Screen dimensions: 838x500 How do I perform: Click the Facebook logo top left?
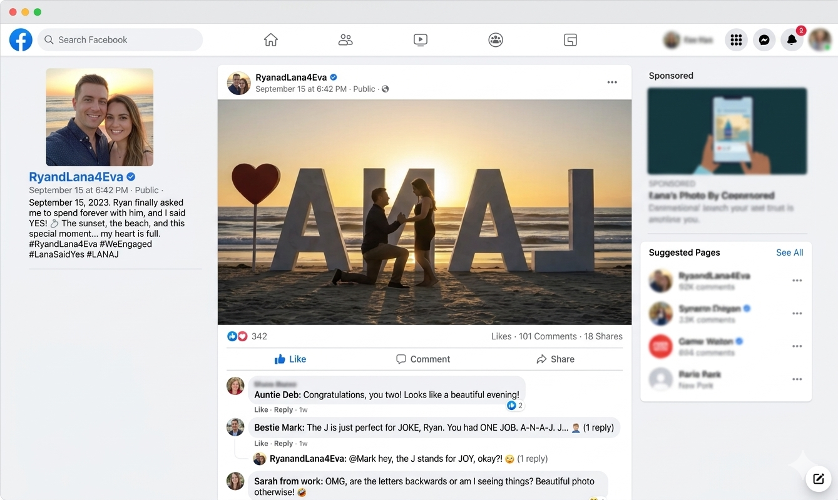coord(20,39)
